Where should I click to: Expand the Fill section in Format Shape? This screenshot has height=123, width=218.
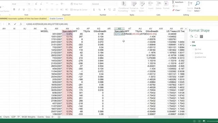(x=193, y=42)
